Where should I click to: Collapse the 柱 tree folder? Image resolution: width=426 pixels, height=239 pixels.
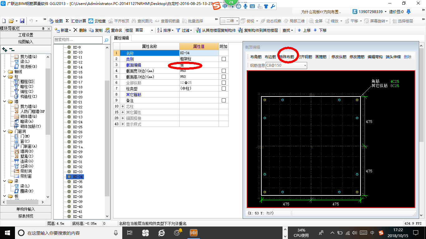click(x=4, y=77)
